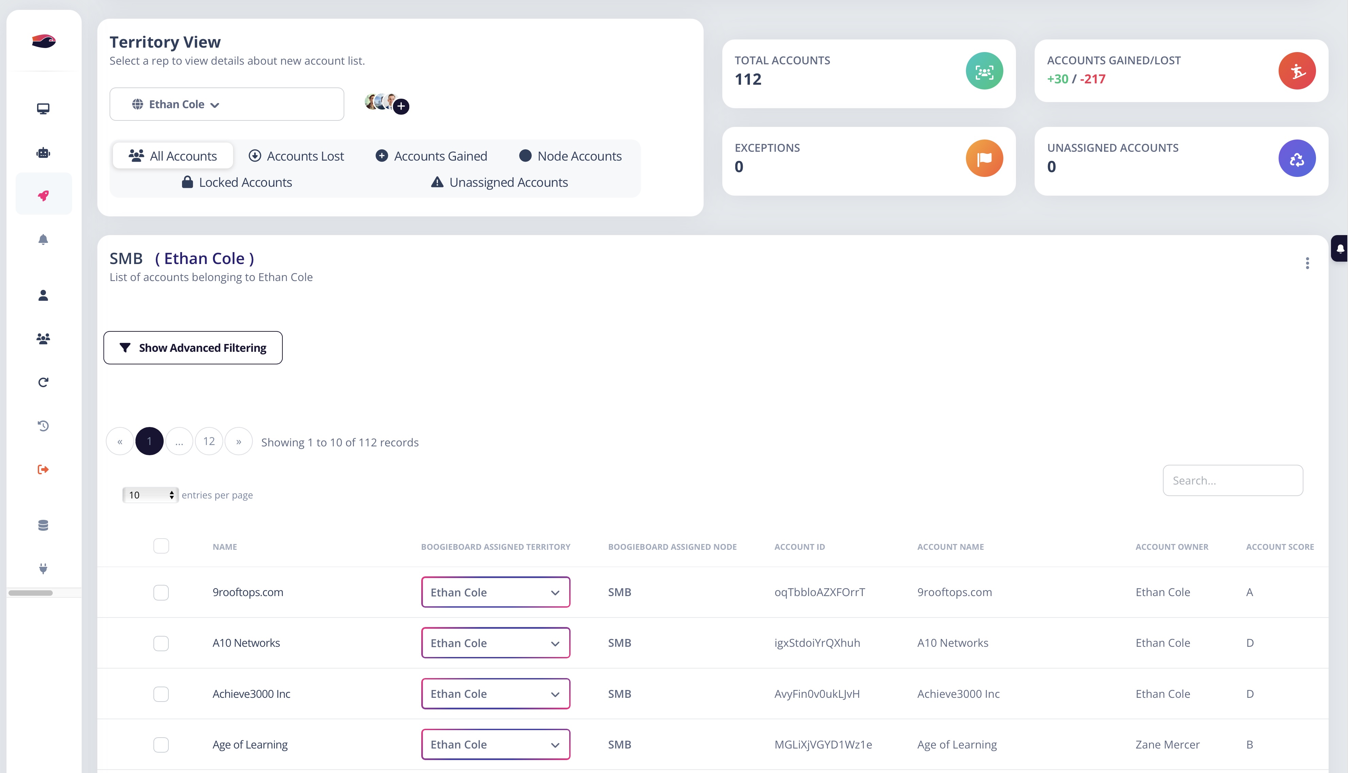Click the history clock sidebar icon
1348x773 pixels.
(x=43, y=426)
